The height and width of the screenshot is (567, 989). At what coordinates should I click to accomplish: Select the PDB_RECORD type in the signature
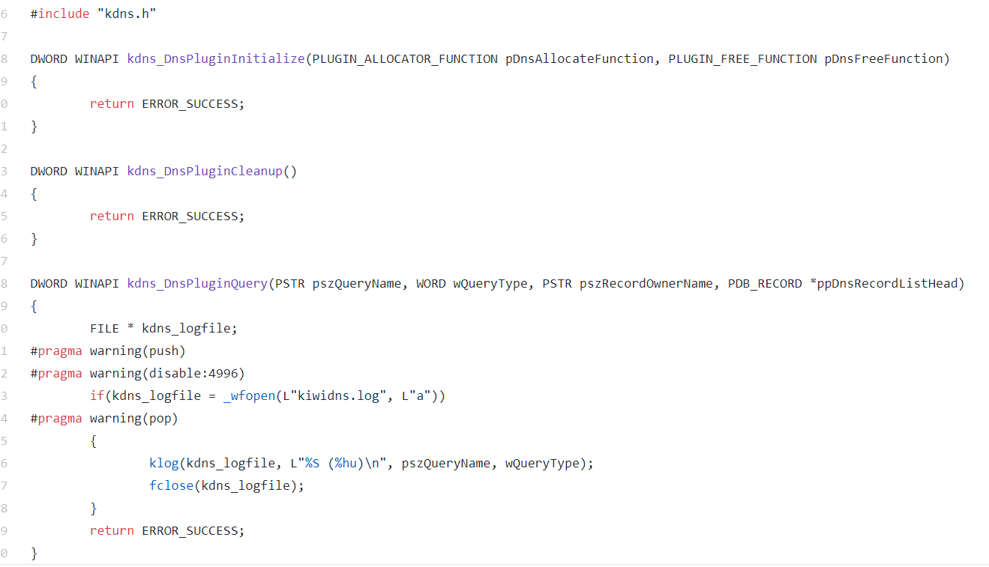tap(765, 283)
